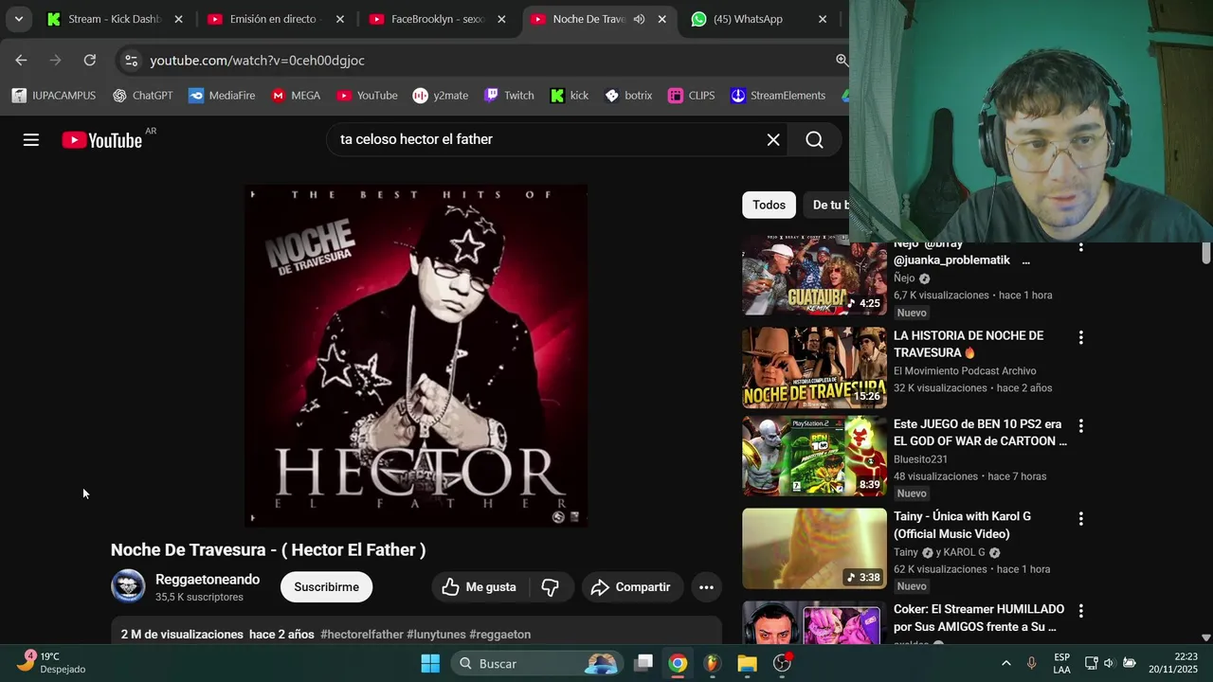Image resolution: width=1213 pixels, height=682 pixels.
Task: Clear the YouTube search text with X
Action: [x=773, y=140]
